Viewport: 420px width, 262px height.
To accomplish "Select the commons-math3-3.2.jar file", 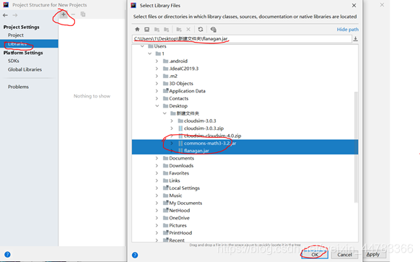I will [x=210, y=144].
